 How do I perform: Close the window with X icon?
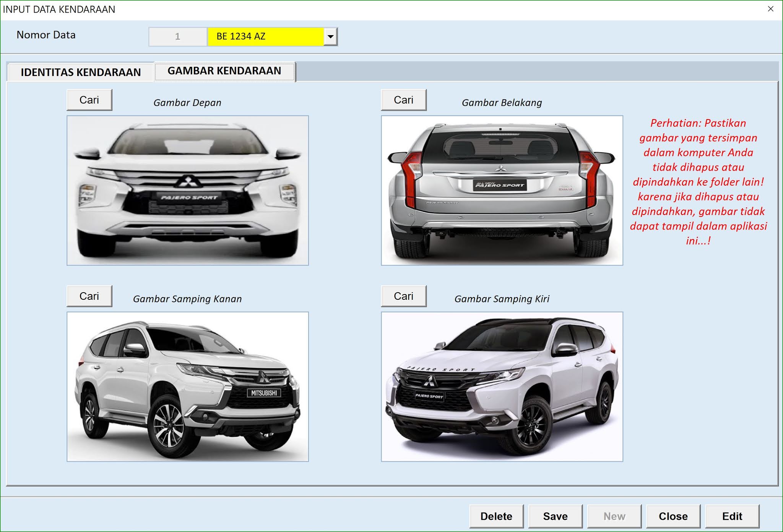tap(770, 9)
